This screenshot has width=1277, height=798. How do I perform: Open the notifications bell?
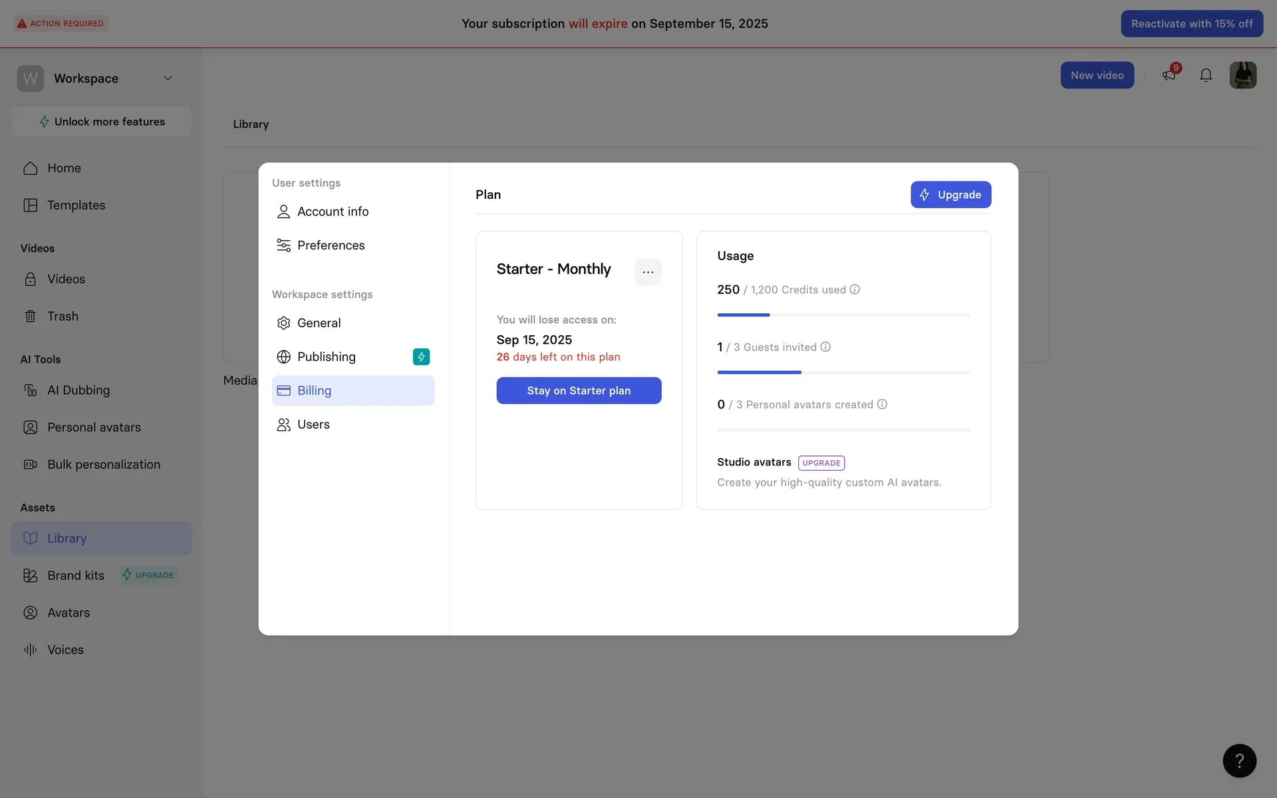click(x=1206, y=75)
